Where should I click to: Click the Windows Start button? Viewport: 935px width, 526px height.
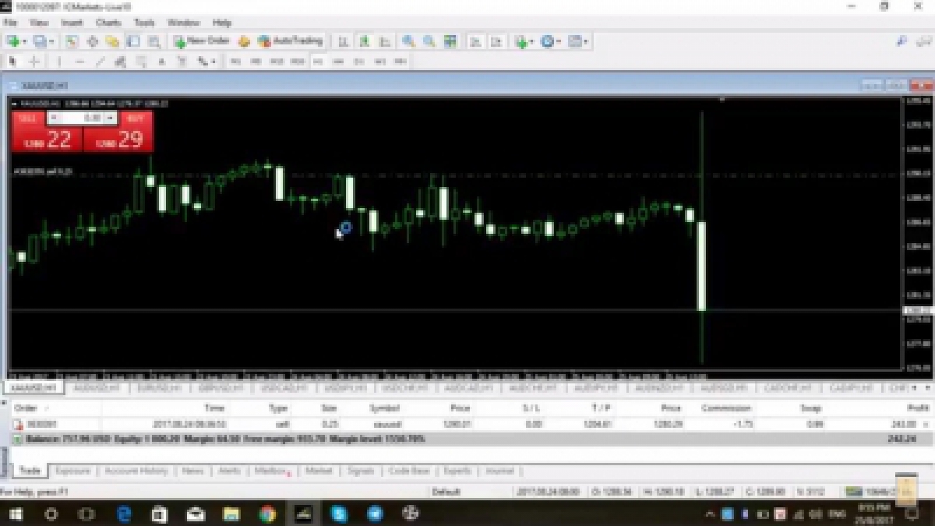(x=14, y=514)
